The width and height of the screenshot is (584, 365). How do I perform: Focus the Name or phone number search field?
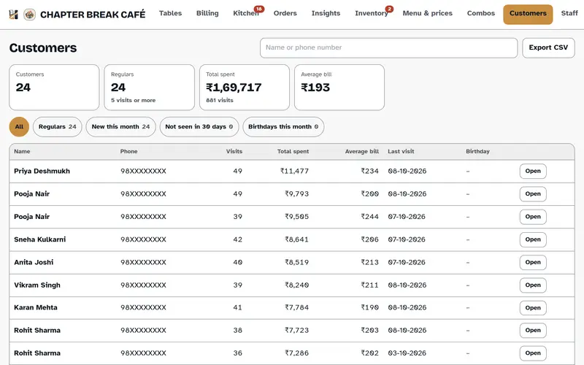(388, 47)
